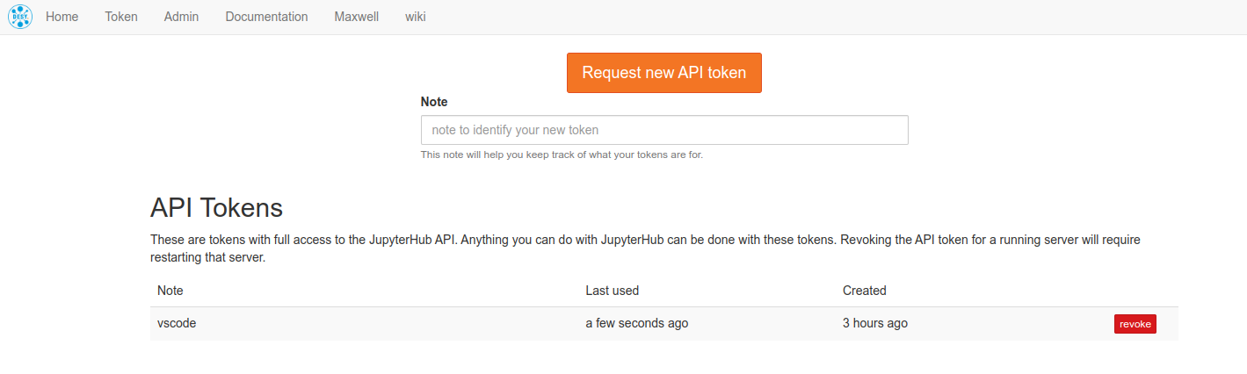The height and width of the screenshot is (374, 1247).
Task: Open the Documentation link in navbar
Action: coord(266,17)
